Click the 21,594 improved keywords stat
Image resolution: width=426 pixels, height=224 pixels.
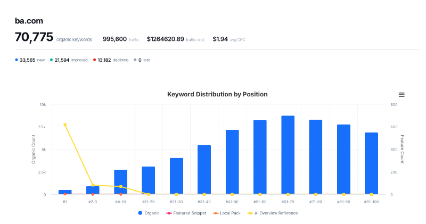pyautogui.click(x=69, y=60)
